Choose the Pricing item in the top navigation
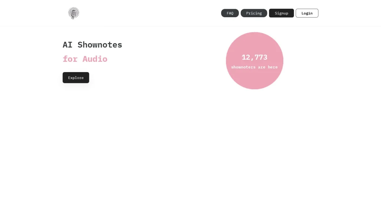This screenshot has width=381, height=211. [x=254, y=13]
